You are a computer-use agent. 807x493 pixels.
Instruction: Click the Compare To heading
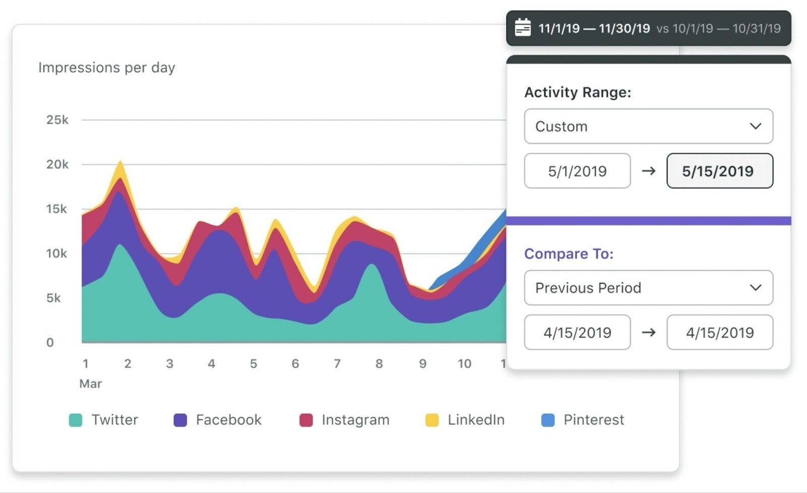pos(568,254)
